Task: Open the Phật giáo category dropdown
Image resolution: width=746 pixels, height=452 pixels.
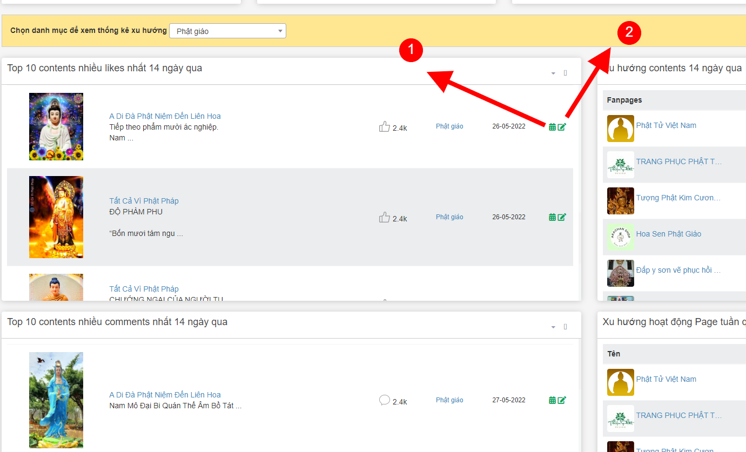Action: tap(227, 31)
